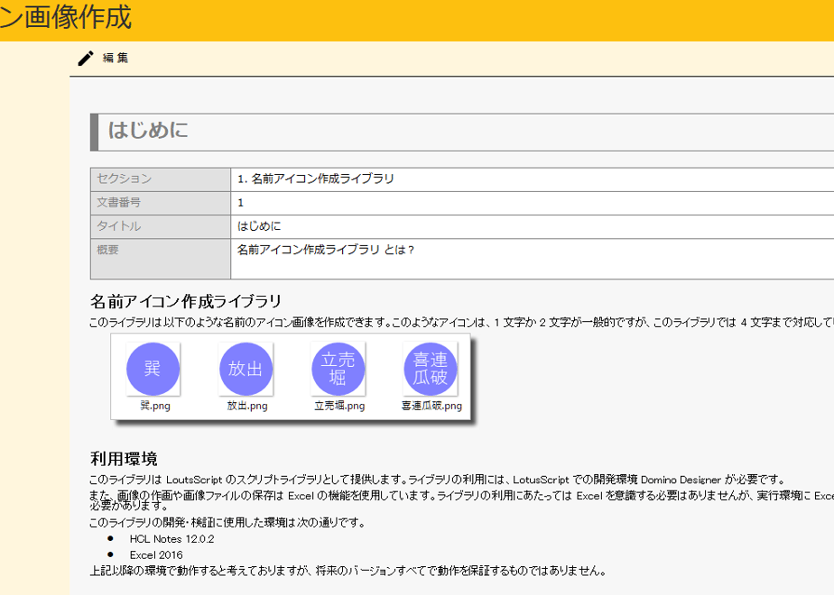Click the pencil edit icon
Screen dimensions: 834x595
point(86,59)
